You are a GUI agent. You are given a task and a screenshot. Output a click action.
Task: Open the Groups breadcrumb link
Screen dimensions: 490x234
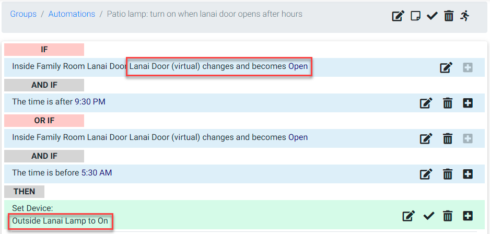click(x=23, y=14)
